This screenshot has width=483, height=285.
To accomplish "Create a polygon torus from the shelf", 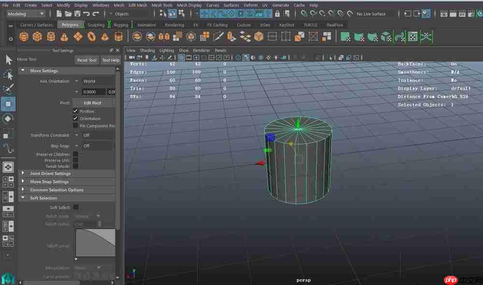I will tap(91, 37).
